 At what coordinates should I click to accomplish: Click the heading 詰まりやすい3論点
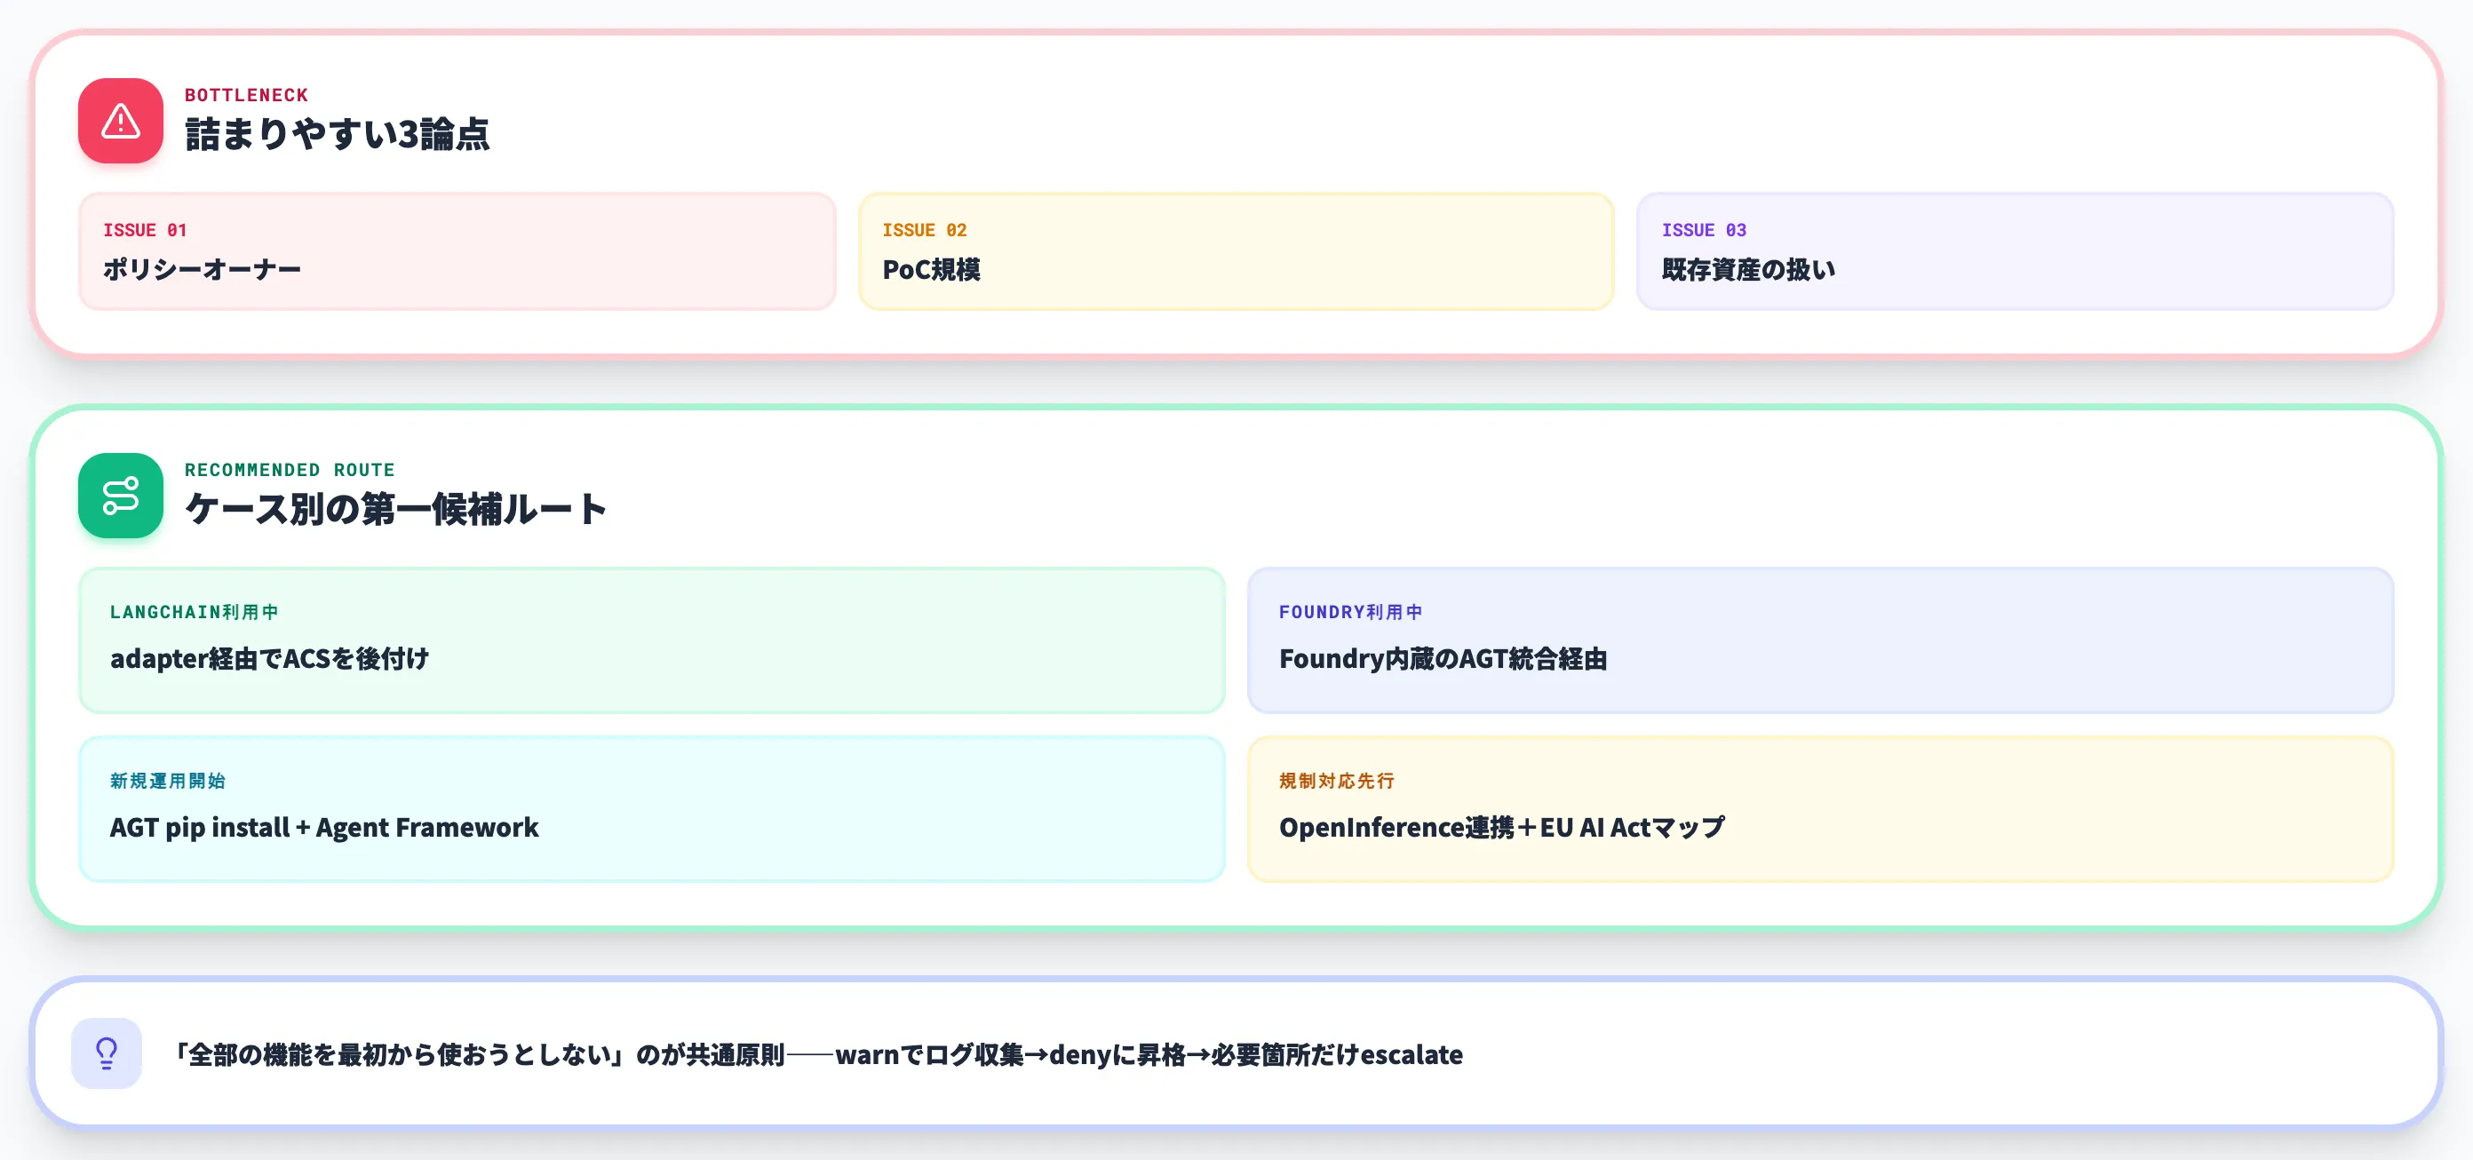tap(337, 134)
